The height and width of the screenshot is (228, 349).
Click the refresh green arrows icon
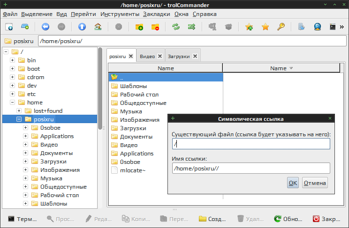175,27
